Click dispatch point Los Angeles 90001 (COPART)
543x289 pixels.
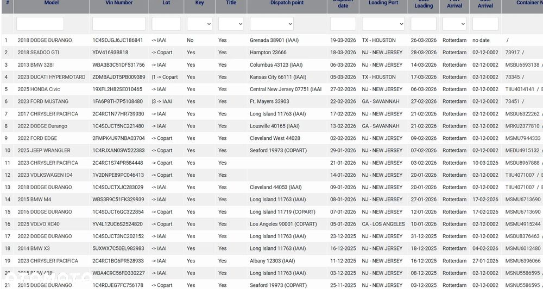coord(283,224)
